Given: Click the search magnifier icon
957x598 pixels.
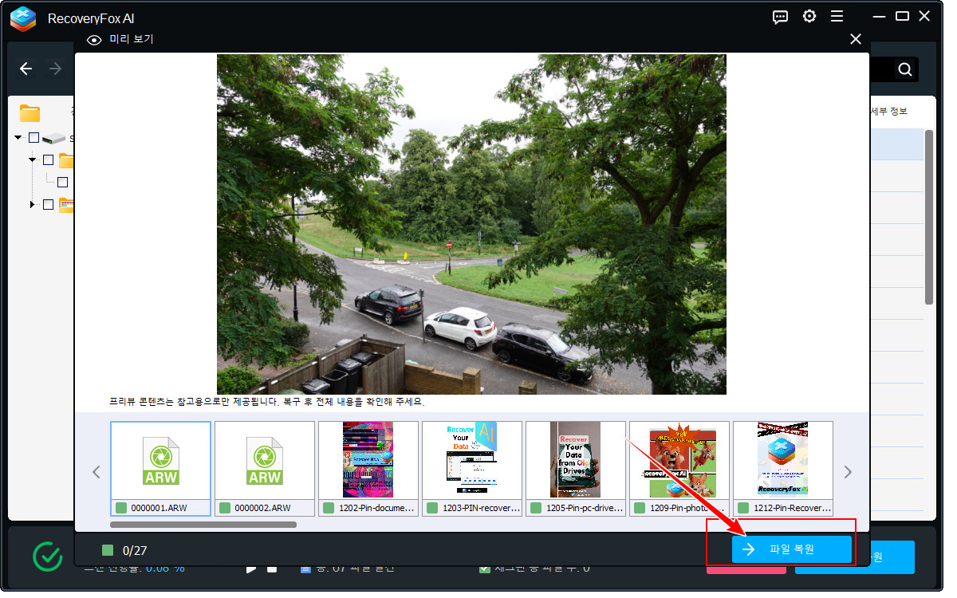Looking at the screenshot, I should click(x=904, y=69).
